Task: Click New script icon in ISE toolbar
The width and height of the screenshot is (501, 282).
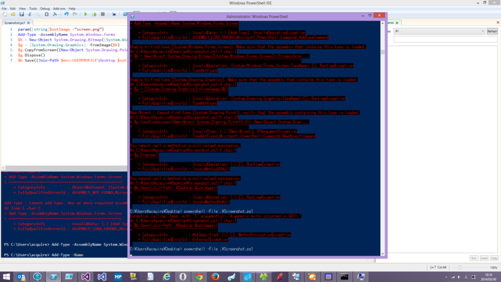Action: (x=5, y=14)
